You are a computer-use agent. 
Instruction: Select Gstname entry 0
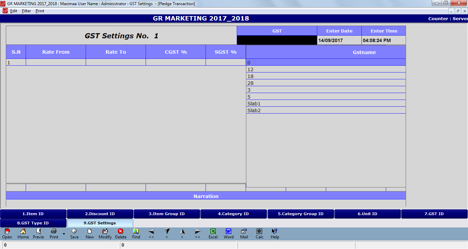pos(326,62)
